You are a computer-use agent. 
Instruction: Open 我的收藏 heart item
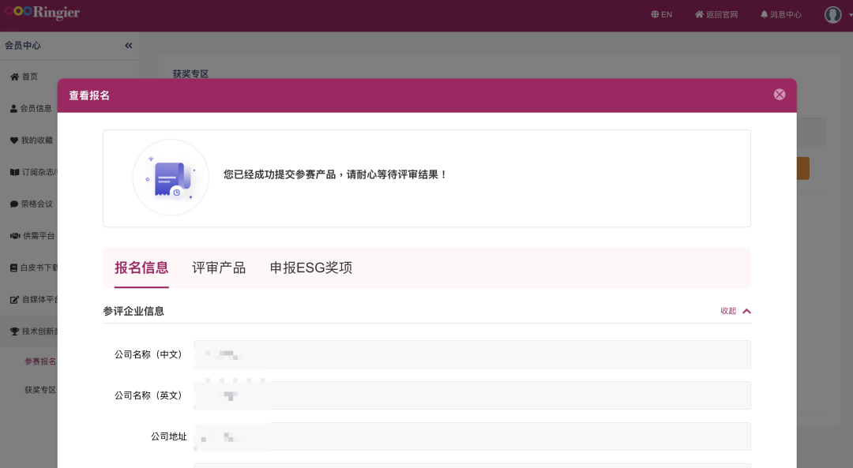[36, 140]
